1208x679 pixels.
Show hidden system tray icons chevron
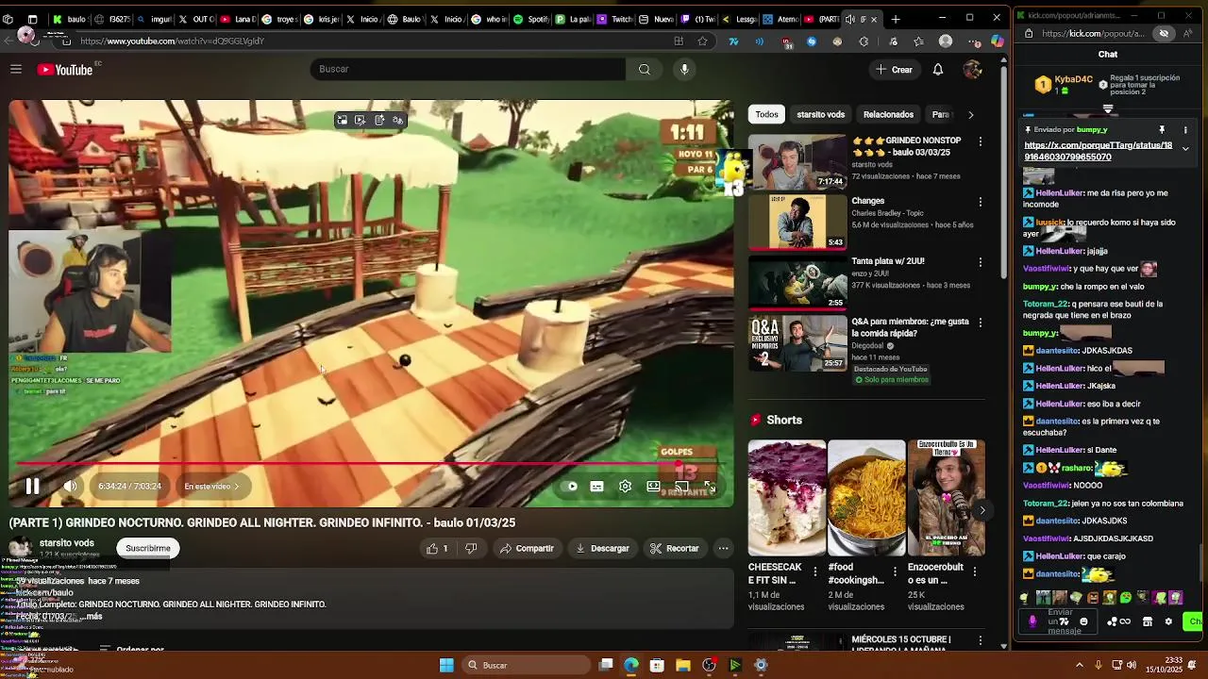click(x=1080, y=666)
